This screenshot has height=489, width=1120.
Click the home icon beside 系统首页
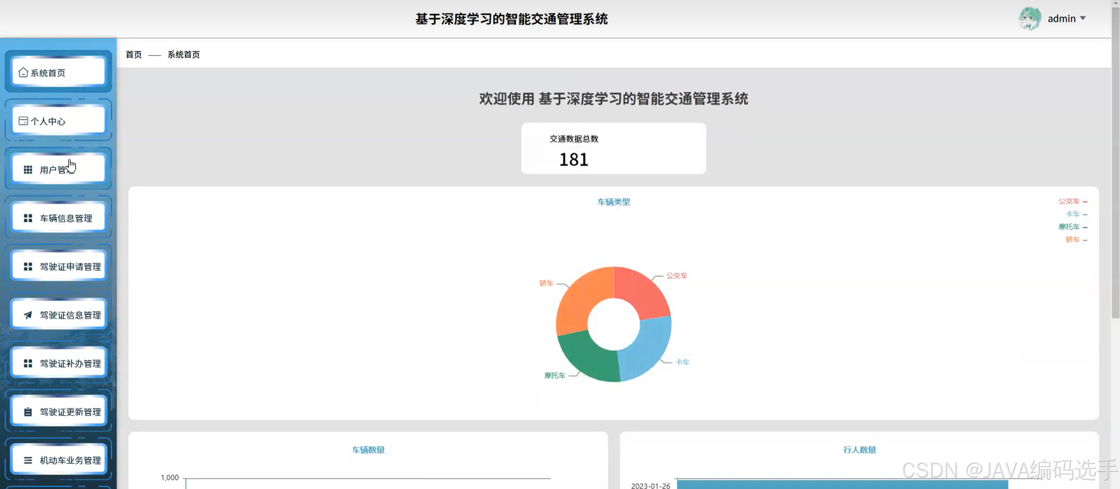[23, 73]
